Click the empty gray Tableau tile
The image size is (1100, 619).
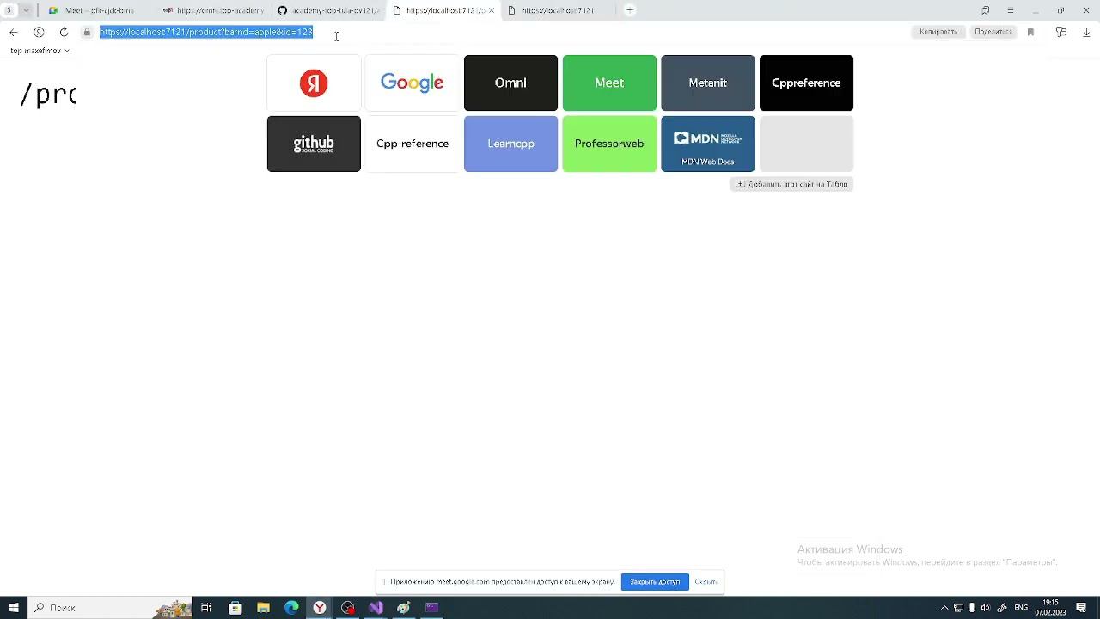806,144
